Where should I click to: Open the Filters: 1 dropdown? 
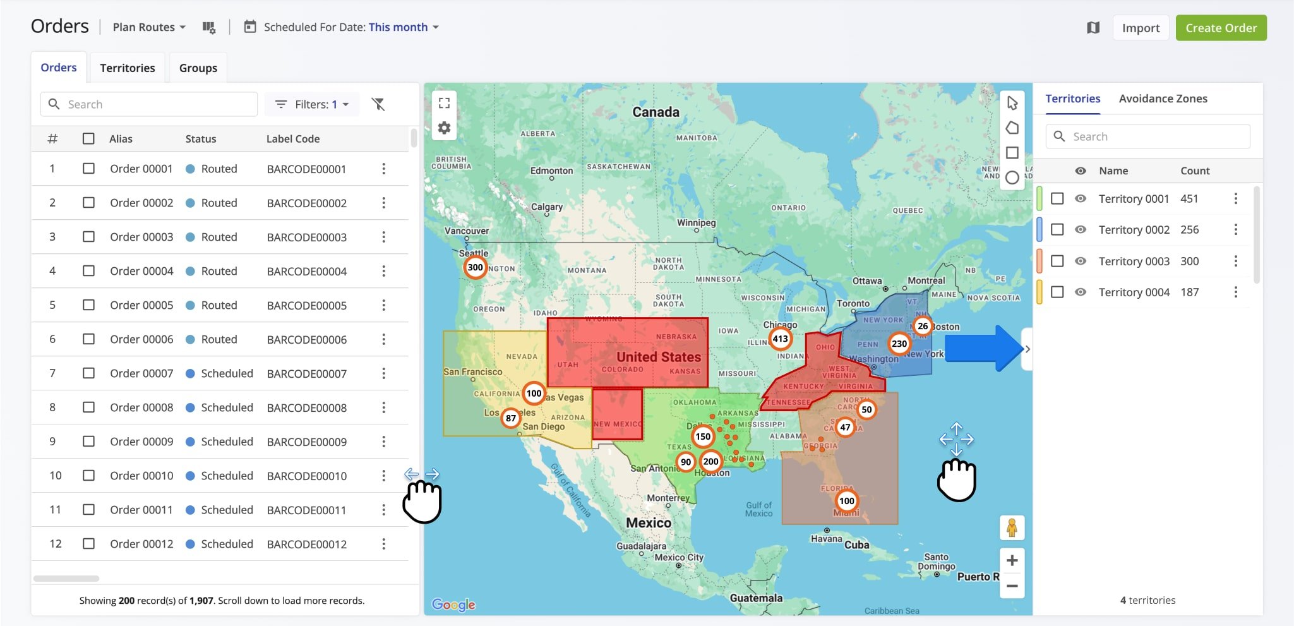click(x=312, y=104)
